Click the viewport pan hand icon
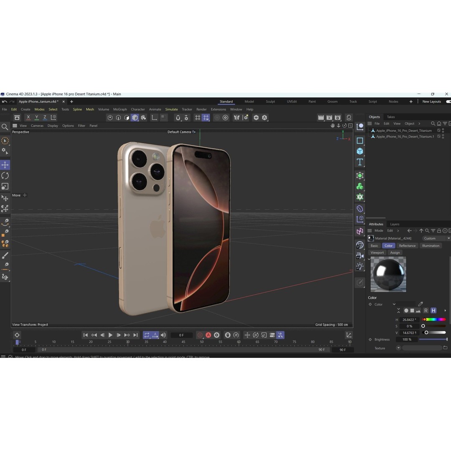Screen dimensions: 451x451 click(x=332, y=126)
